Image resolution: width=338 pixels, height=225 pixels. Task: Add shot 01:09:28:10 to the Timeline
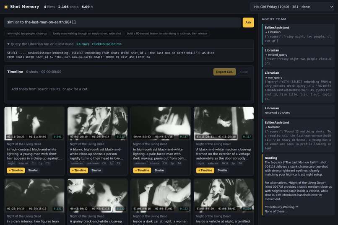[79, 170]
